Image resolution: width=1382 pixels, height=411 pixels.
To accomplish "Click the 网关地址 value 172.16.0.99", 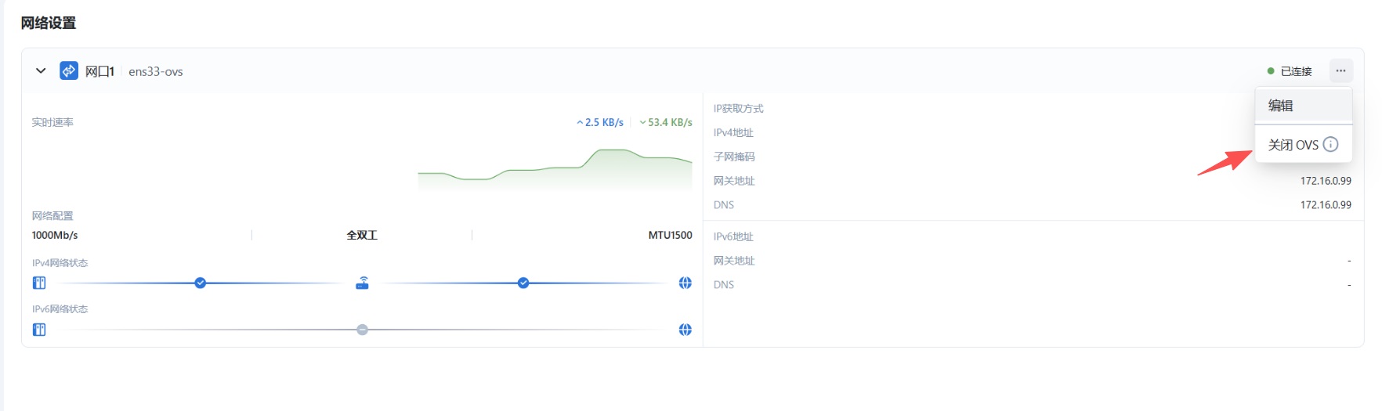I will click(1326, 181).
